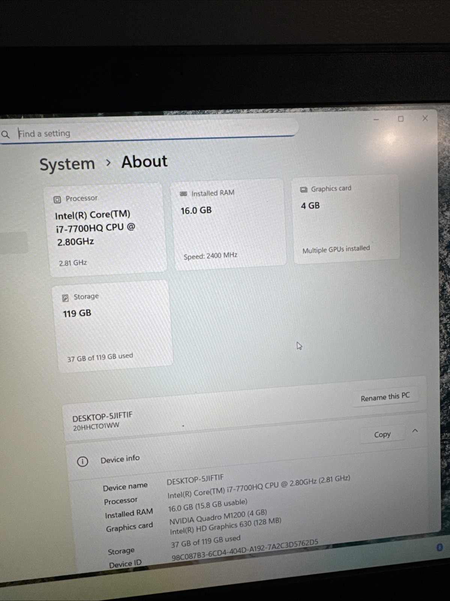Click the Storage row label in Device info
The width and height of the screenshot is (450, 601).
(121, 551)
